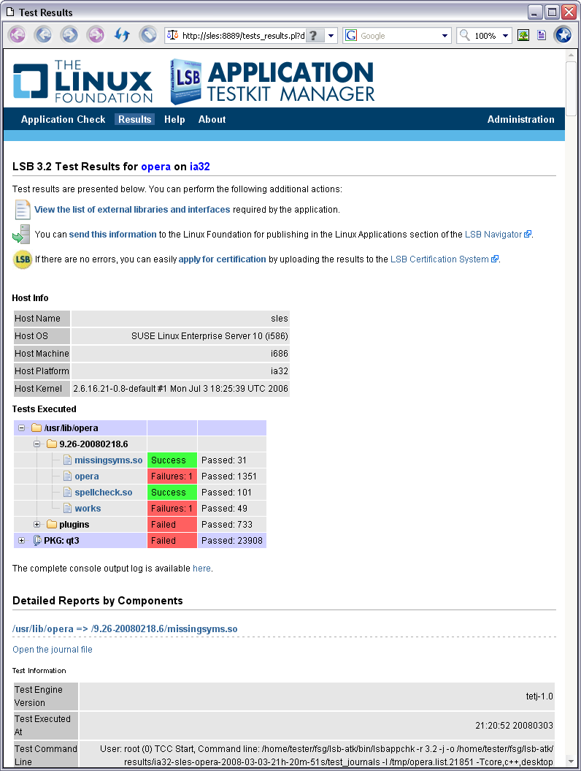Viewport: 581px width, 771px height.
Task: Follow the opera link in page heading
Action: point(155,167)
